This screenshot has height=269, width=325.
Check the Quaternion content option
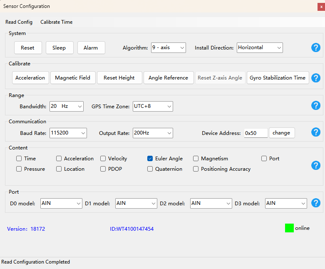coord(150,169)
